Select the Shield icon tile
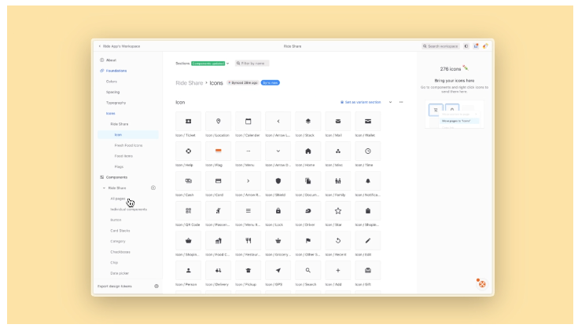This screenshot has height=328, width=578. click(278, 181)
